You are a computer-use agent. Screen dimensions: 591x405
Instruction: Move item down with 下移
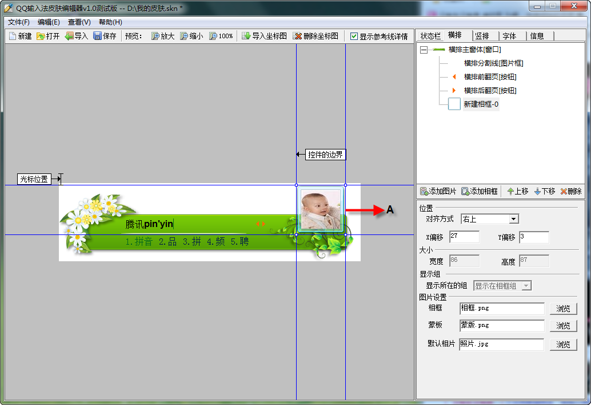[545, 192]
